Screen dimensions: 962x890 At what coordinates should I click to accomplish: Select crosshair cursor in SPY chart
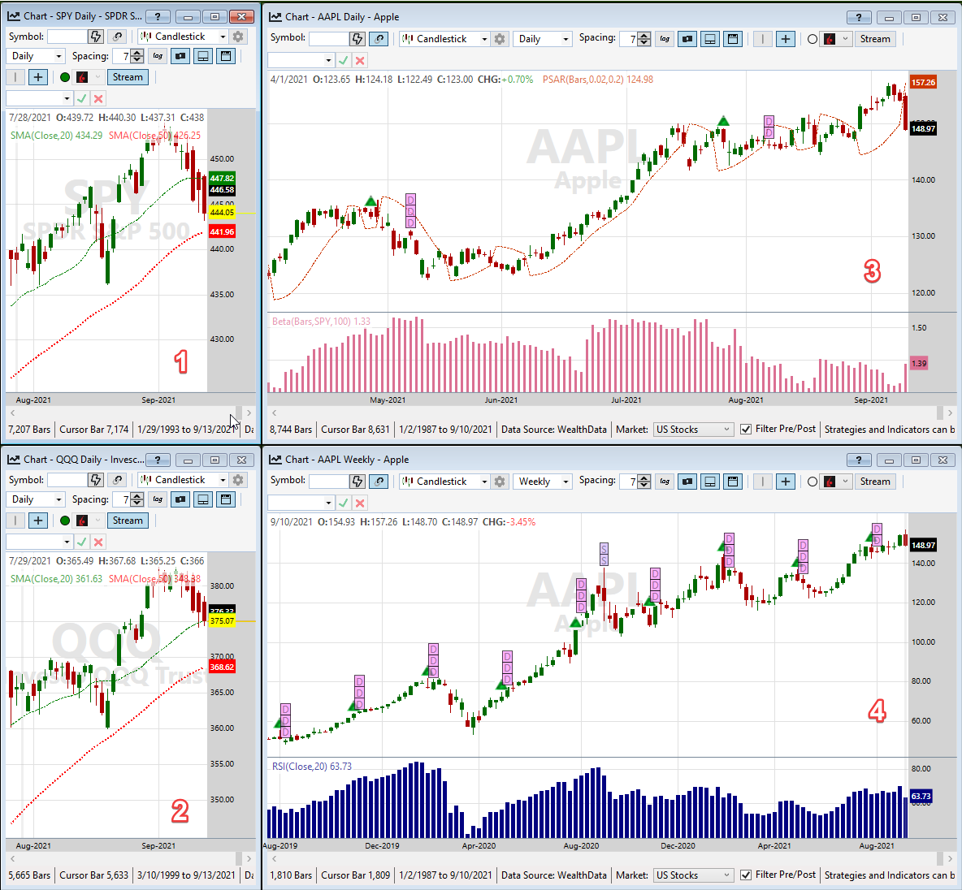pyautogui.click(x=38, y=76)
